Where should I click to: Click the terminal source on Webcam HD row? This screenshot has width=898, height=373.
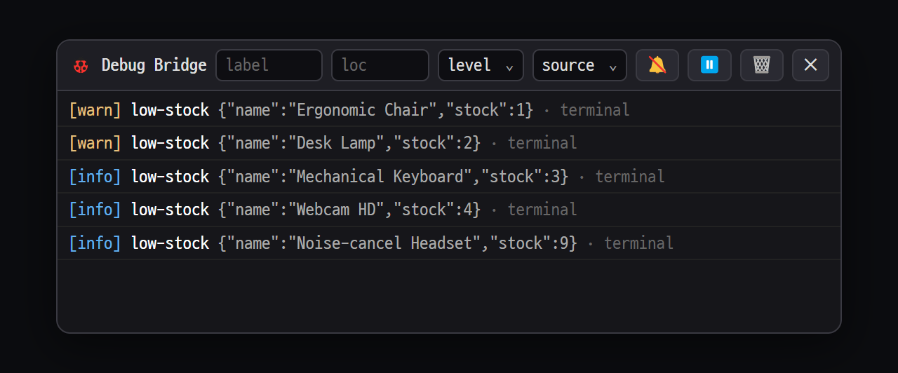point(542,210)
